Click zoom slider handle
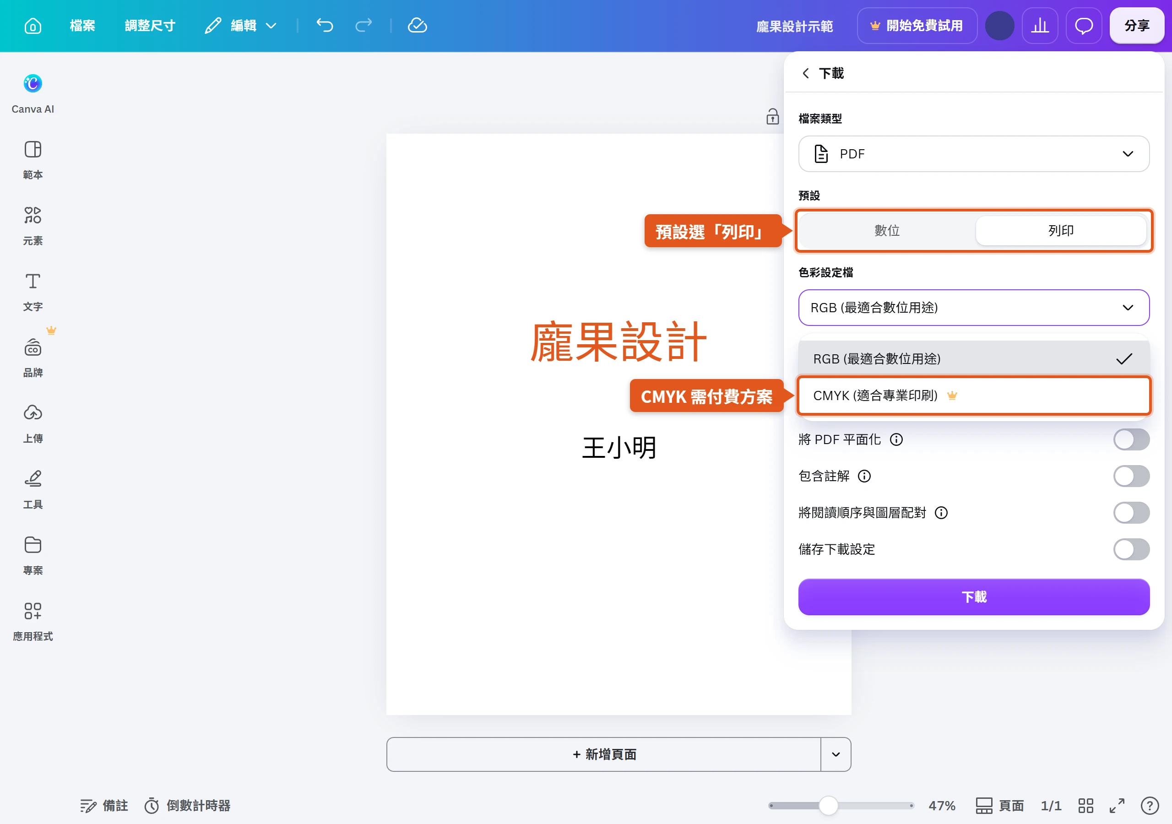The image size is (1172, 824). (828, 806)
